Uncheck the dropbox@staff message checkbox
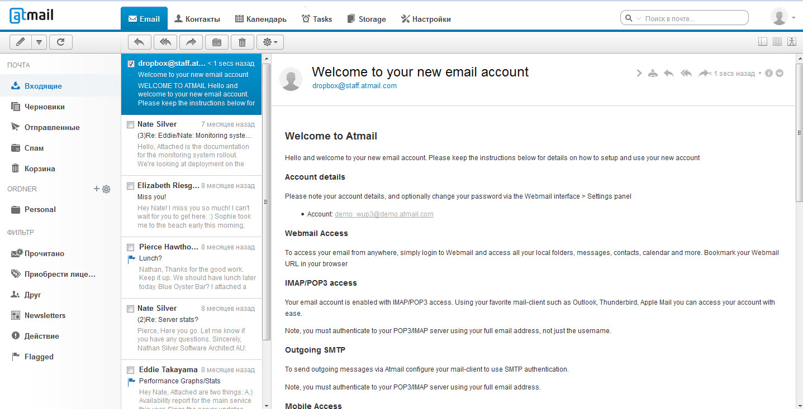 [131, 64]
